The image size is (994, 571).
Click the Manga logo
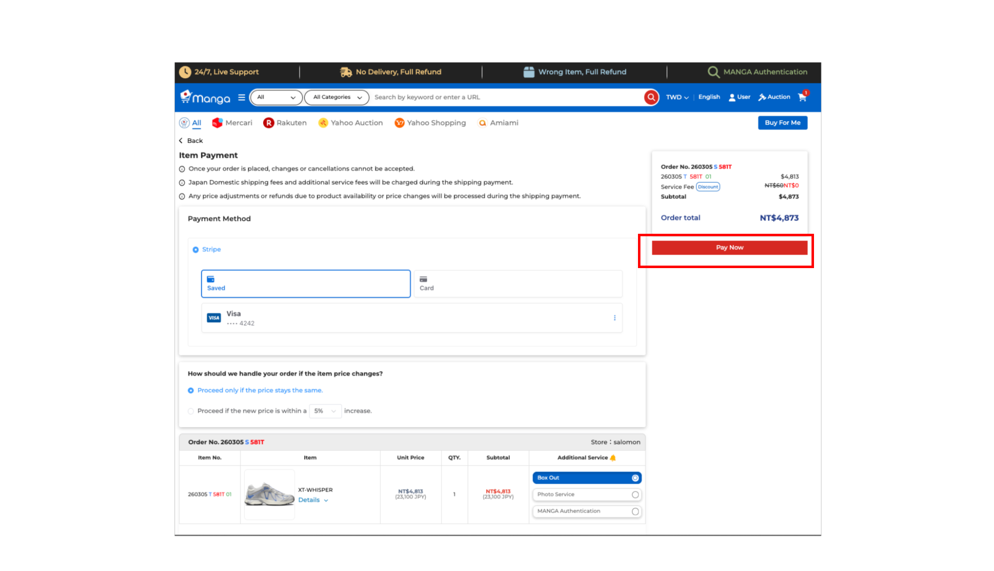tap(205, 97)
